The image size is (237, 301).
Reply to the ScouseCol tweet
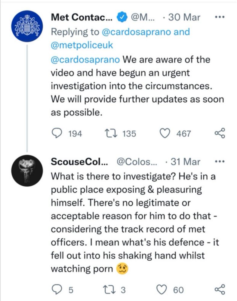coord(57,290)
